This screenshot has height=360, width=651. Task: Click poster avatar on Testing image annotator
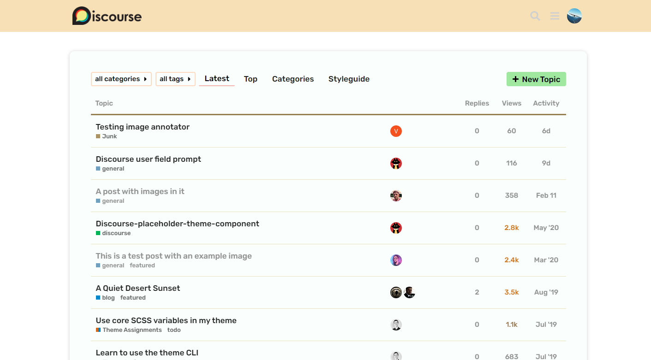coord(396,131)
